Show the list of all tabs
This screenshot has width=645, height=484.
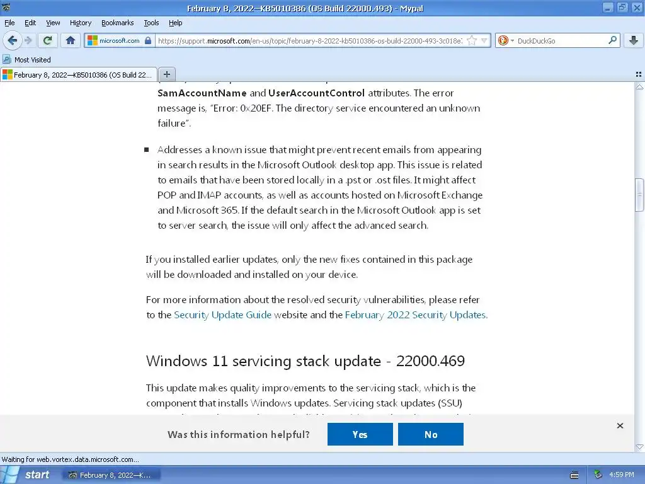coord(639,74)
